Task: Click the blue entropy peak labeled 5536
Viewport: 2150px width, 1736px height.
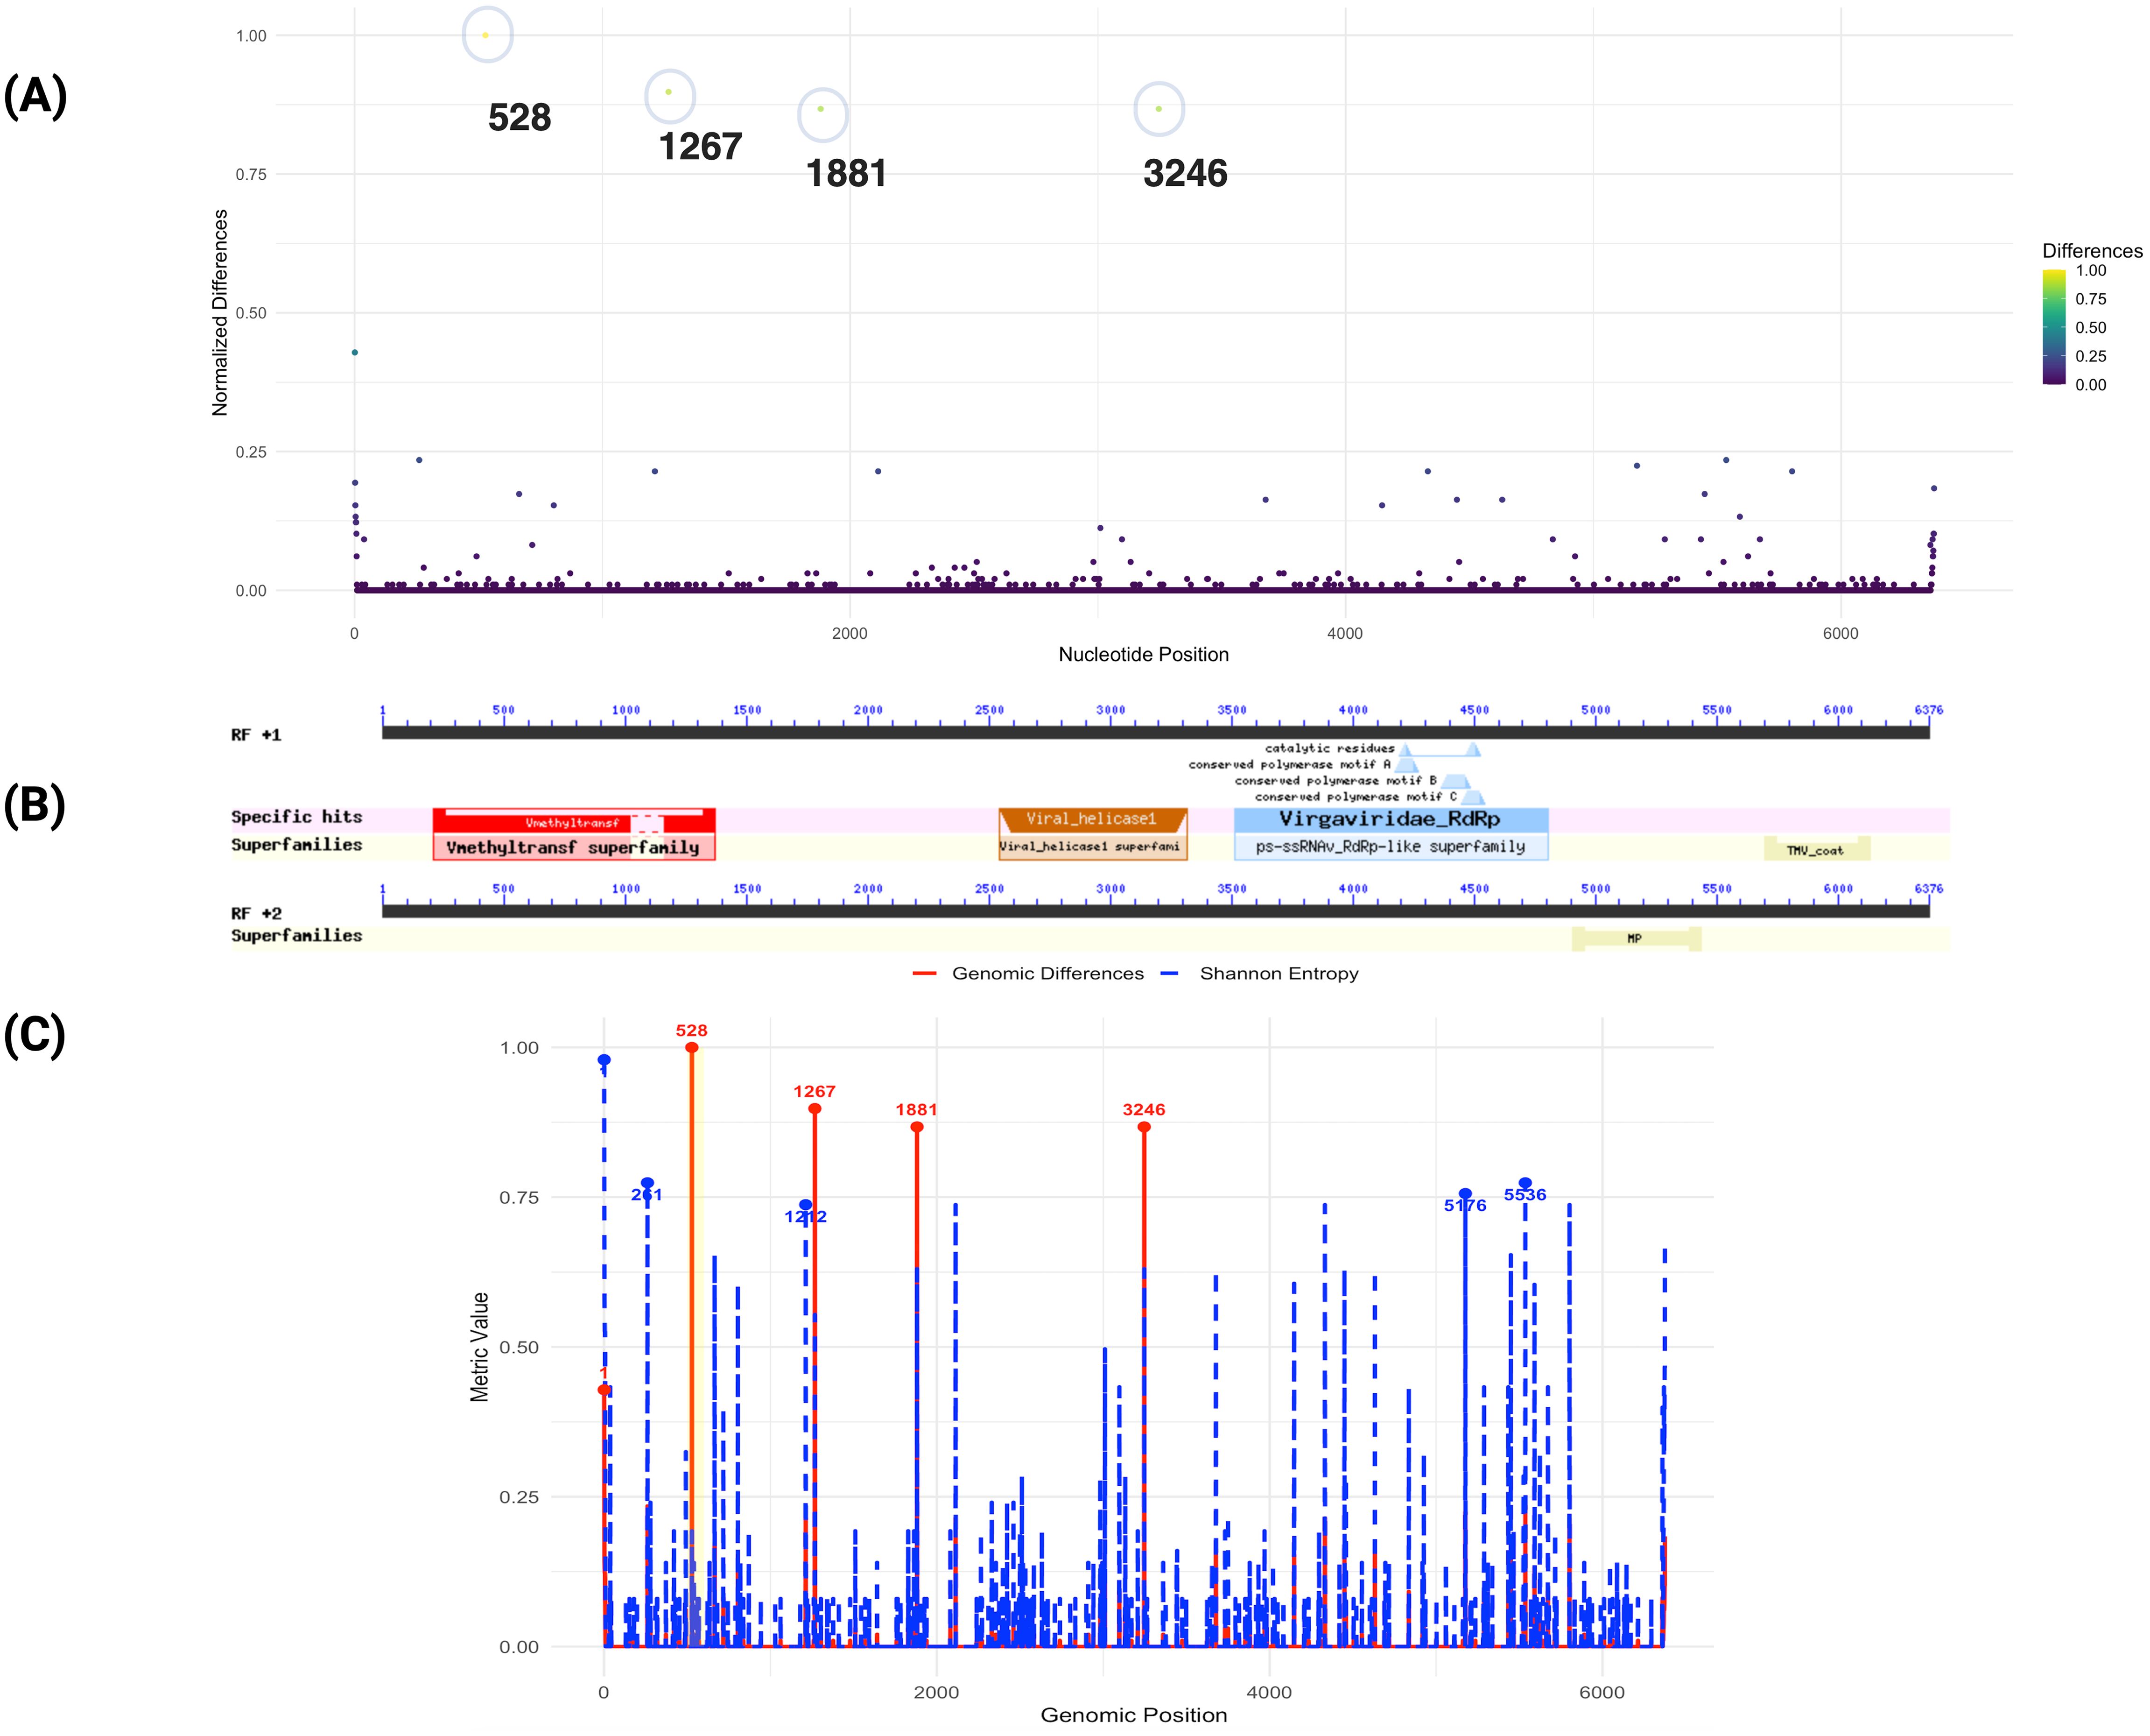Action: pos(1525,1183)
